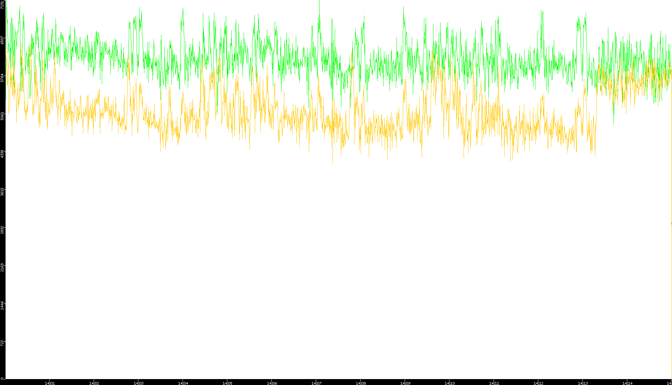The image size is (672, 385).
Task: Pick the 14:07 label on bottom axis
Action: (x=316, y=383)
